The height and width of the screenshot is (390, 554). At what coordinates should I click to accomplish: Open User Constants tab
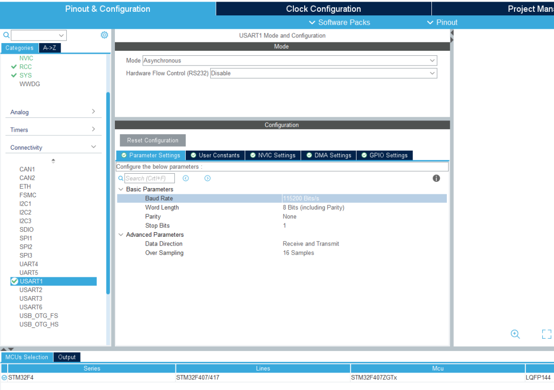point(215,155)
